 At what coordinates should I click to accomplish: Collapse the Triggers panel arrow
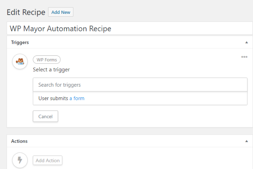click(x=246, y=42)
